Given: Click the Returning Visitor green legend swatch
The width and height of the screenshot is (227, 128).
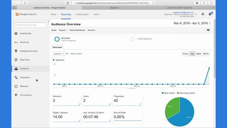Looking at the screenshot, I should coord(178,93).
